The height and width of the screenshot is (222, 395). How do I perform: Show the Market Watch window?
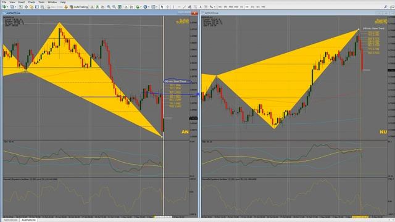coord(20,7)
